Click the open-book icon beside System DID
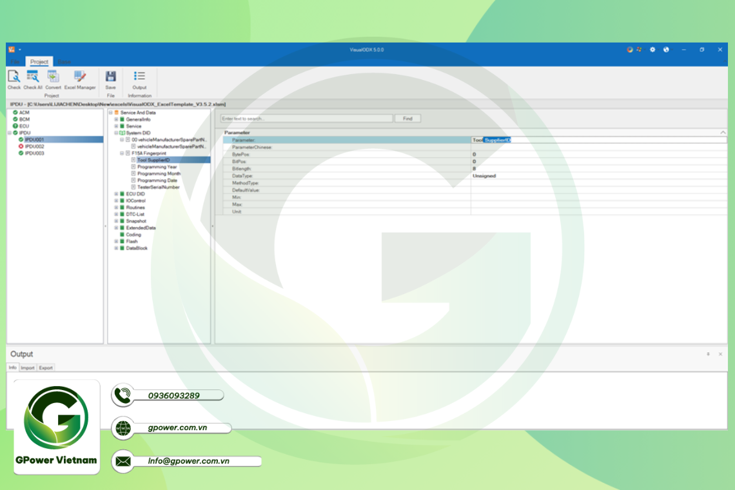735x490 pixels. tap(122, 133)
